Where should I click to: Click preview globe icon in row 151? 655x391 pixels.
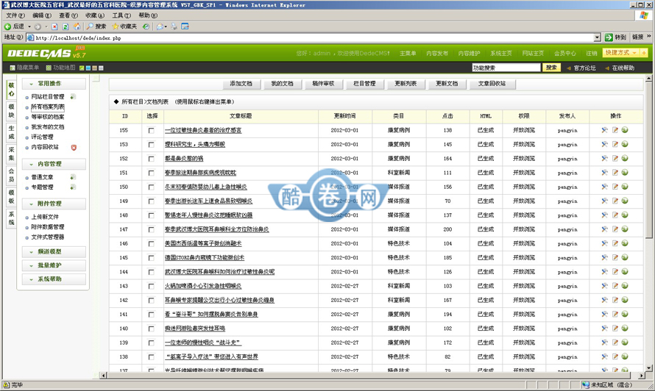tap(625, 172)
